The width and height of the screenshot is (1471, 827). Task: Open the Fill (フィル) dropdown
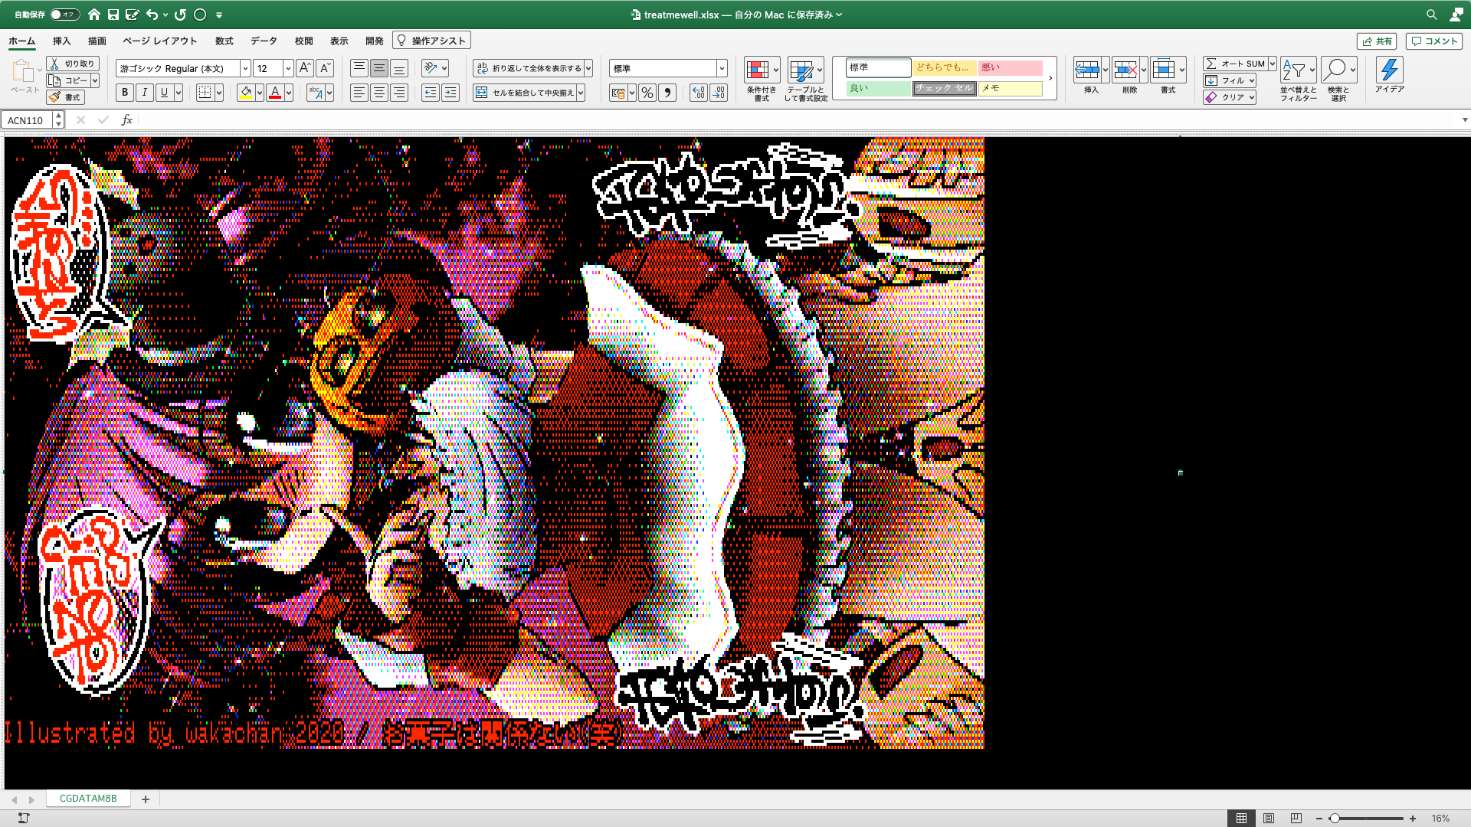pyautogui.click(x=1230, y=80)
